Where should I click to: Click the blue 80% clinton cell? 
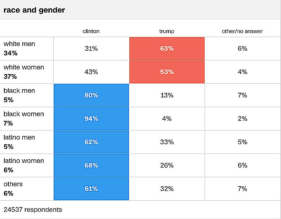tap(91, 95)
